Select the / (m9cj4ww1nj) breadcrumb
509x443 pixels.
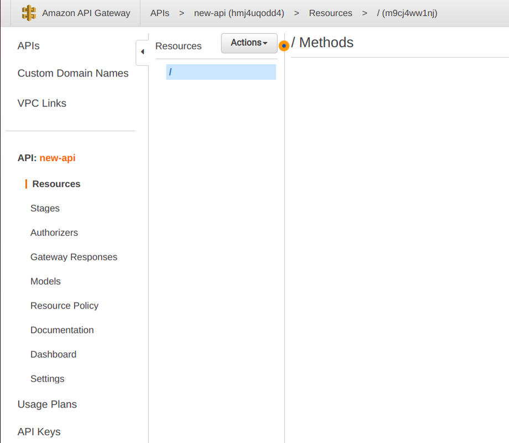[x=407, y=13]
